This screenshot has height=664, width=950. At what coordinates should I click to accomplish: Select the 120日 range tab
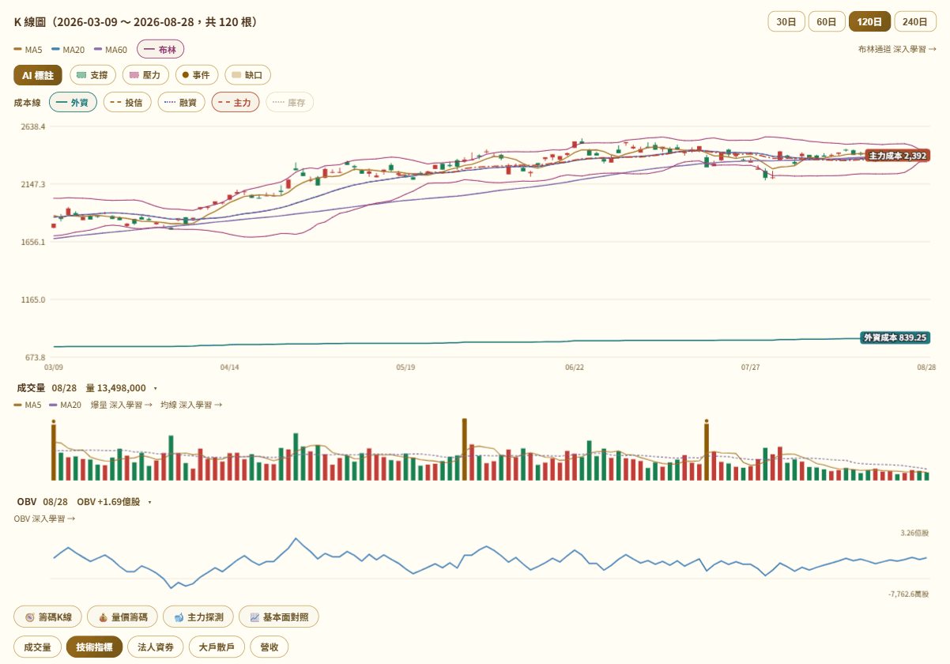coord(869,21)
